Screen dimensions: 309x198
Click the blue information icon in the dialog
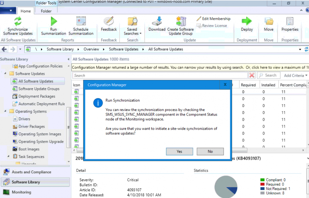click(98, 103)
